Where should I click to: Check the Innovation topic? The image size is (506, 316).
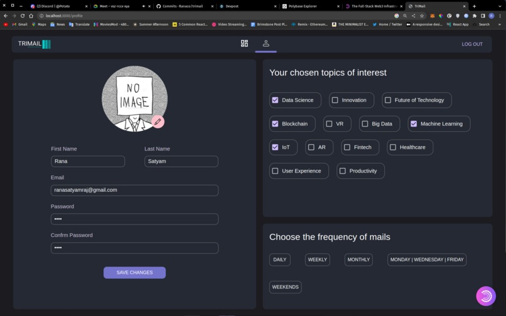click(x=335, y=100)
